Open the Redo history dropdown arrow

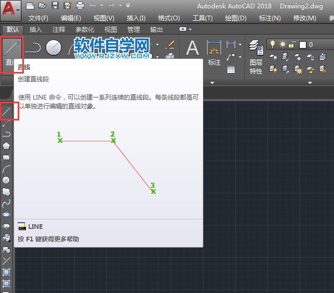120,6
